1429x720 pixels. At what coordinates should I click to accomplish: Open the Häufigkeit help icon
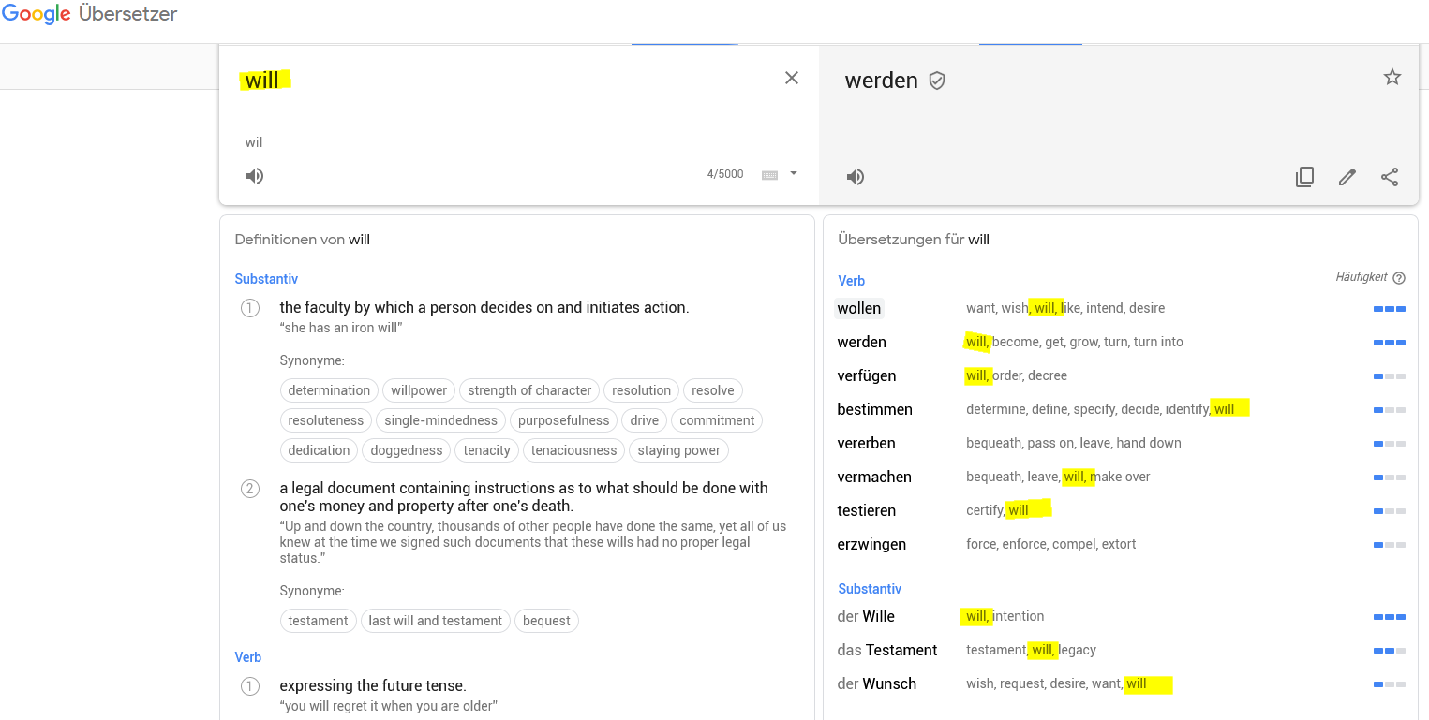click(x=1399, y=278)
